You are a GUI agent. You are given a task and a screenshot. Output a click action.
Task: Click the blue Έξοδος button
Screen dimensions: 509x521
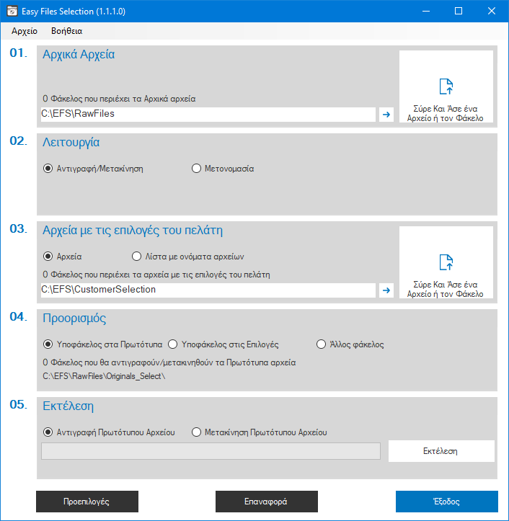pyautogui.click(x=446, y=501)
